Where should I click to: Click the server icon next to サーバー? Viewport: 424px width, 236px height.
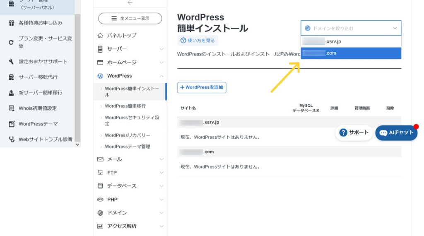pyautogui.click(x=100, y=49)
